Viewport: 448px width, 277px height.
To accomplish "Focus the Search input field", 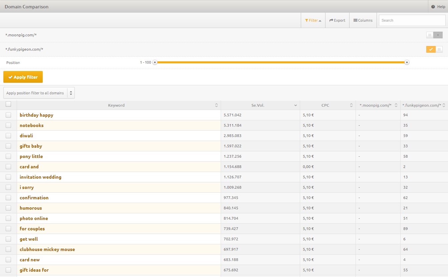I will (x=412, y=20).
